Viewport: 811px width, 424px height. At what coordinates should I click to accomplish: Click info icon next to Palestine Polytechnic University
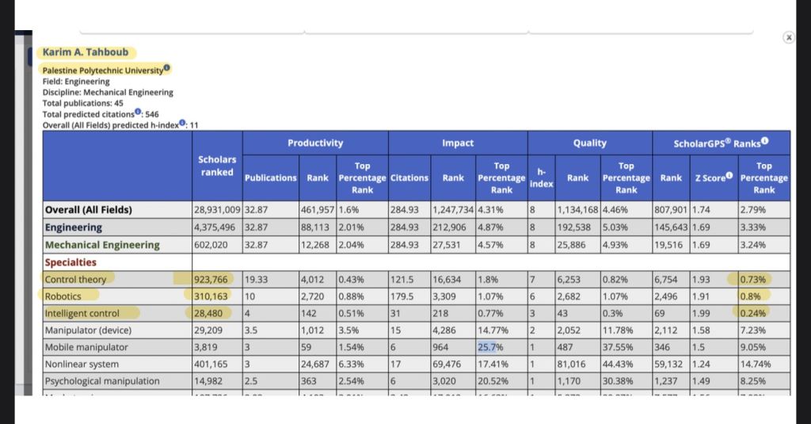tap(166, 67)
